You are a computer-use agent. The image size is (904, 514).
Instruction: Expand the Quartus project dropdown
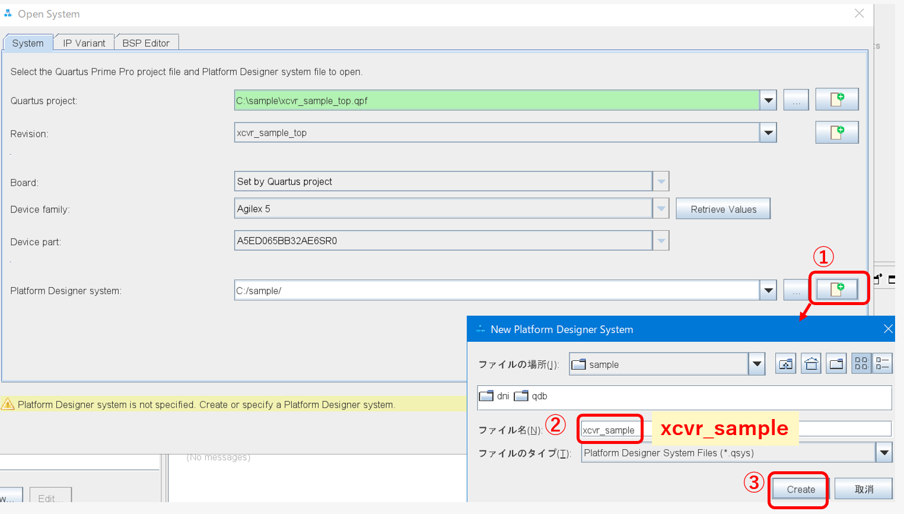768,100
